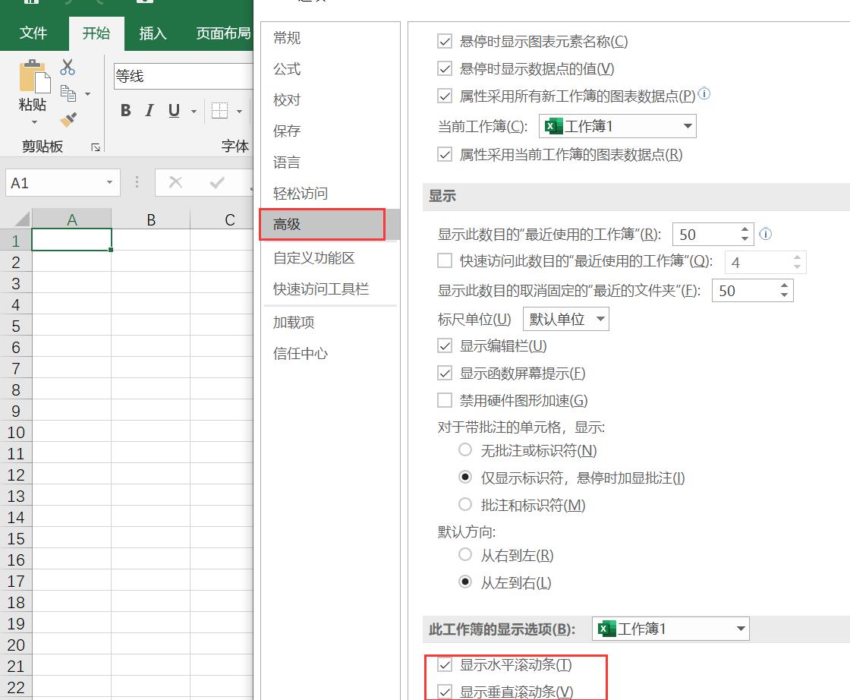This screenshot has width=850, height=700.
Task: Increase 显示此数目的最近使用的工作簿 with the up stepper
Action: point(745,229)
